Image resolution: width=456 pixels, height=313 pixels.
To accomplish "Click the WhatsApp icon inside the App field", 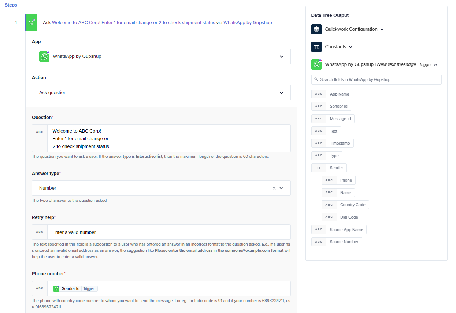I will tap(44, 56).
